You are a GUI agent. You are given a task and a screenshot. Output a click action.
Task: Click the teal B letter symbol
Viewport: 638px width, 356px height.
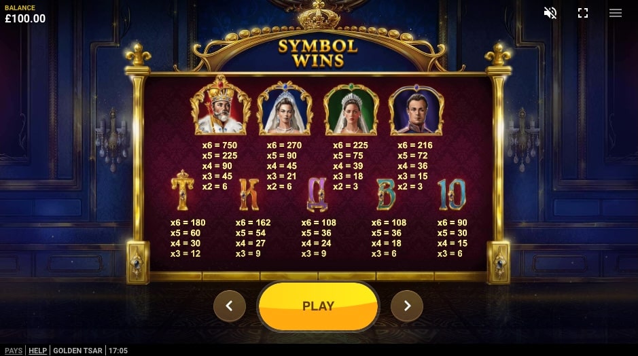[x=385, y=194]
